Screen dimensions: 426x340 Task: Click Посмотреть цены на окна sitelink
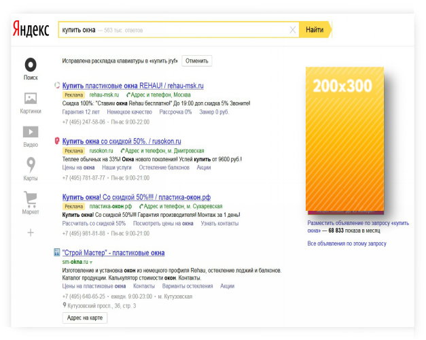[x=163, y=223]
